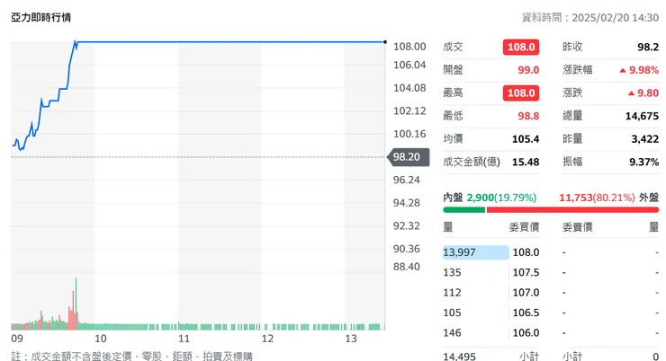666x361 pixels.
Task: Click the 昨收 value 98.2
Action: 648,47
